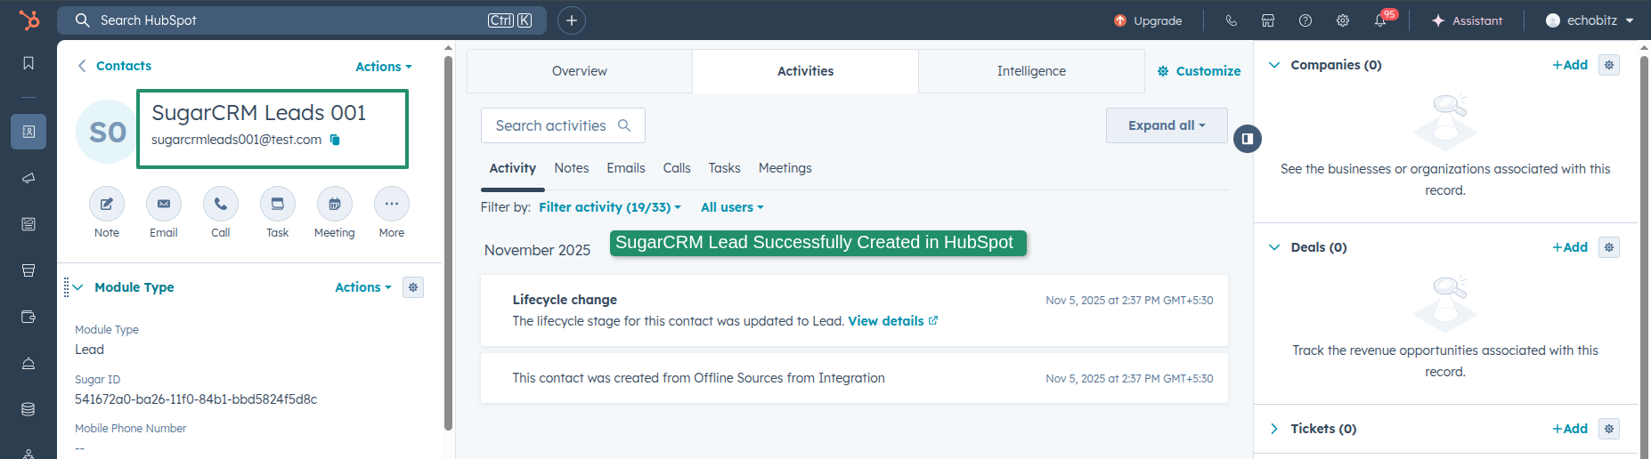The width and height of the screenshot is (1651, 459).
Task: Open Data management database icon in sidebar
Action: tap(28, 409)
